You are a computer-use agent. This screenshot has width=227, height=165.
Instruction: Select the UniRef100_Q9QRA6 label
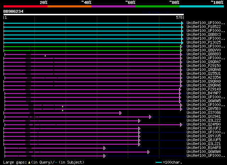click(204, 86)
